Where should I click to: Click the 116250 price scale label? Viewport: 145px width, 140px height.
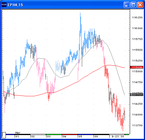(137, 17)
